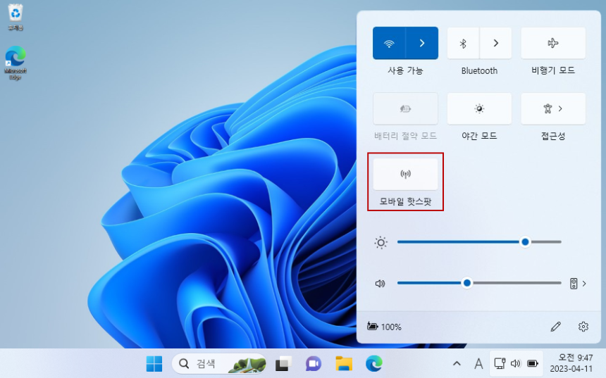The width and height of the screenshot is (606, 378).
Task: Expand the Bluetooth devices list arrow
Action: 496,43
